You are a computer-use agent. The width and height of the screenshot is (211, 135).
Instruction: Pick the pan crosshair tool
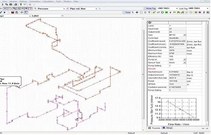(137, 12)
